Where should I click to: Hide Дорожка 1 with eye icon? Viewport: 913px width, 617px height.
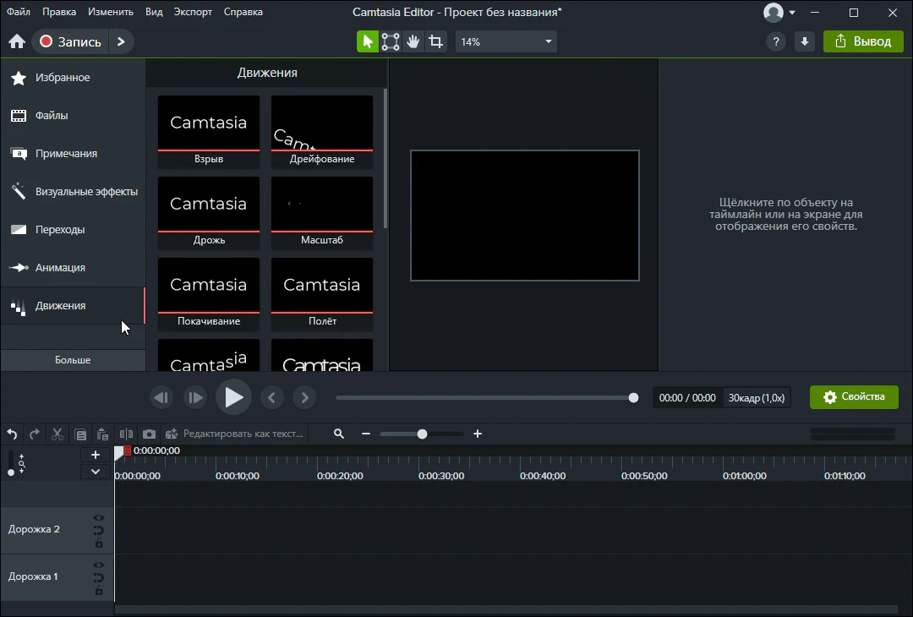coord(98,565)
